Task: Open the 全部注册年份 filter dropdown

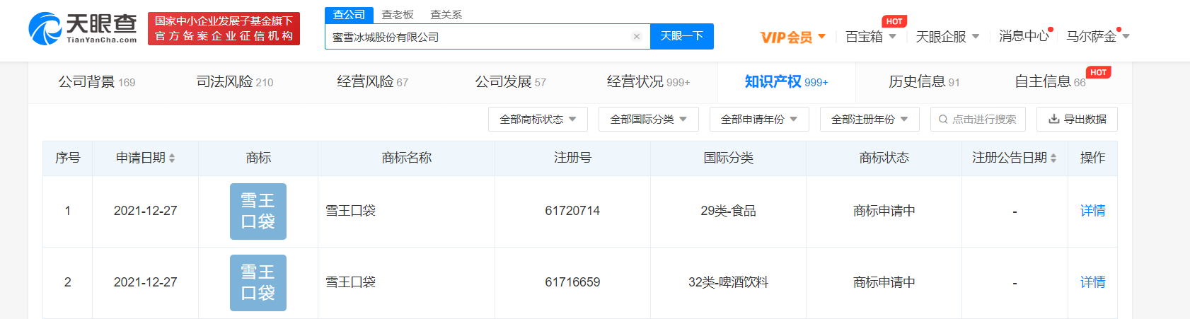Action: (x=870, y=120)
